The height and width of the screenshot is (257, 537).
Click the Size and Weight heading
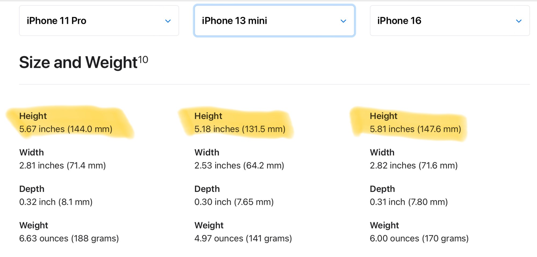pyautogui.click(x=78, y=62)
